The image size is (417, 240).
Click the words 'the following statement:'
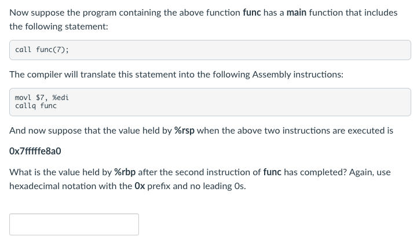(58, 27)
